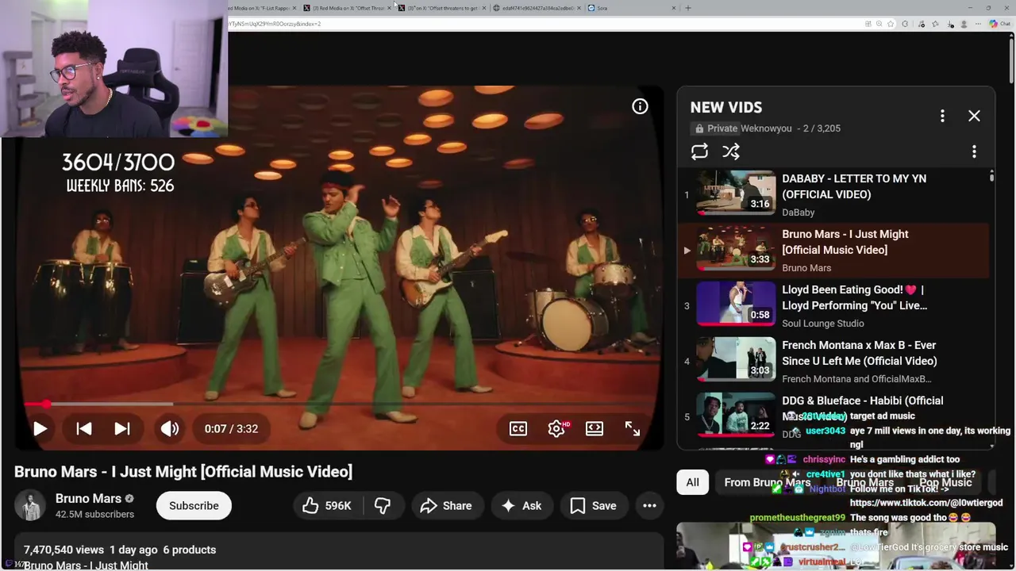This screenshot has height=571, width=1016.
Task: Save the video to a playlist
Action: click(x=593, y=505)
